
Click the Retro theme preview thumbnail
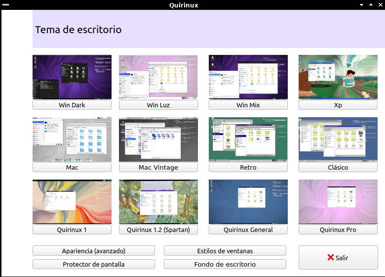pos(248,139)
